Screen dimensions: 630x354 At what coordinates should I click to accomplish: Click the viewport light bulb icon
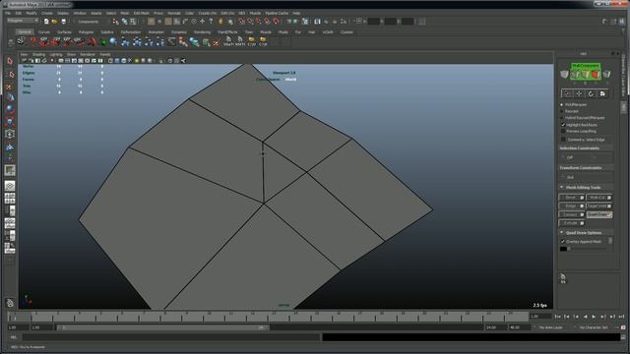pos(137,61)
